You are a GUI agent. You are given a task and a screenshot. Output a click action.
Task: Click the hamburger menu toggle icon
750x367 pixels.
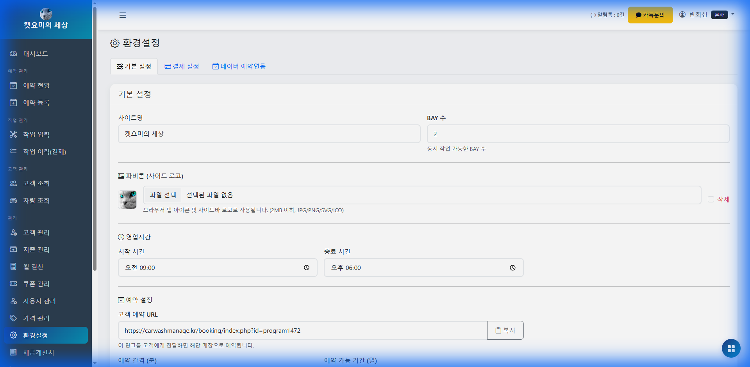pos(123,15)
